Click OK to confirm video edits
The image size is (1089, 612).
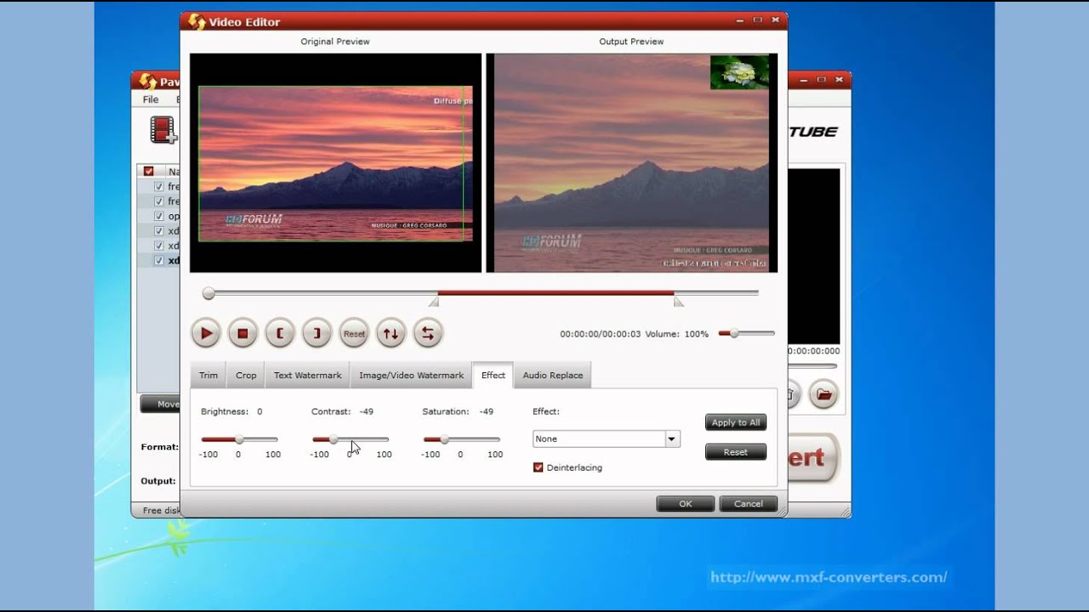(685, 504)
